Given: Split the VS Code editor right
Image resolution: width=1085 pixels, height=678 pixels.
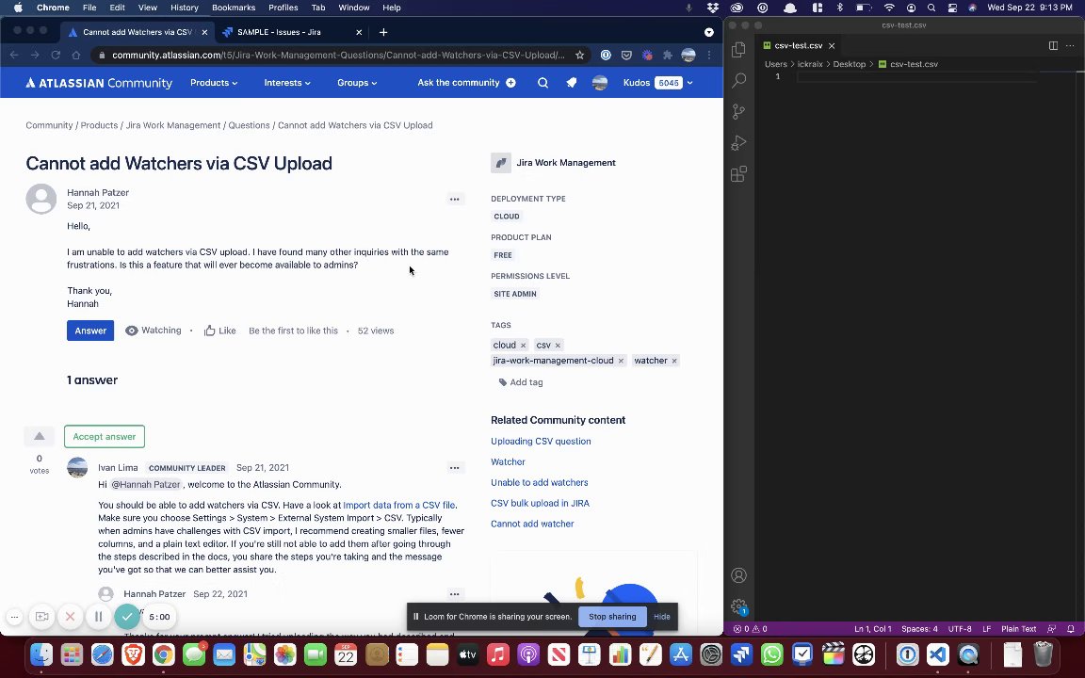Looking at the screenshot, I should [1052, 45].
